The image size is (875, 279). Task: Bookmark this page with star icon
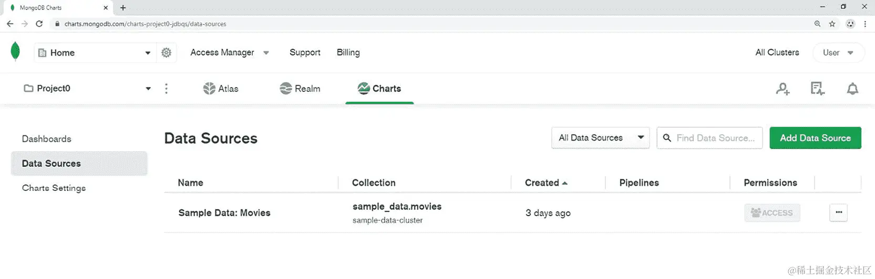pos(832,24)
